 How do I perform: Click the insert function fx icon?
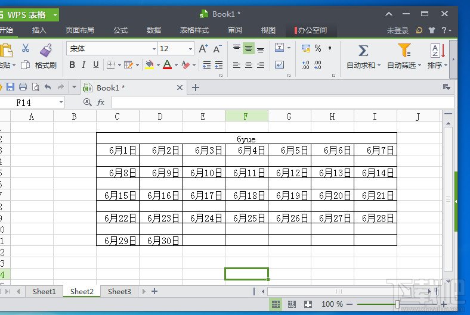(101, 102)
